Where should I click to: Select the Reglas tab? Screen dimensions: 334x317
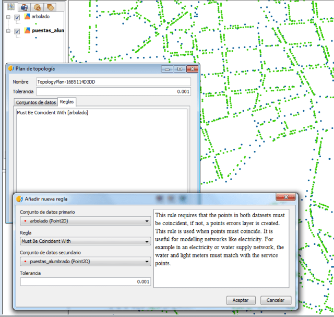click(x=67, y=102)
